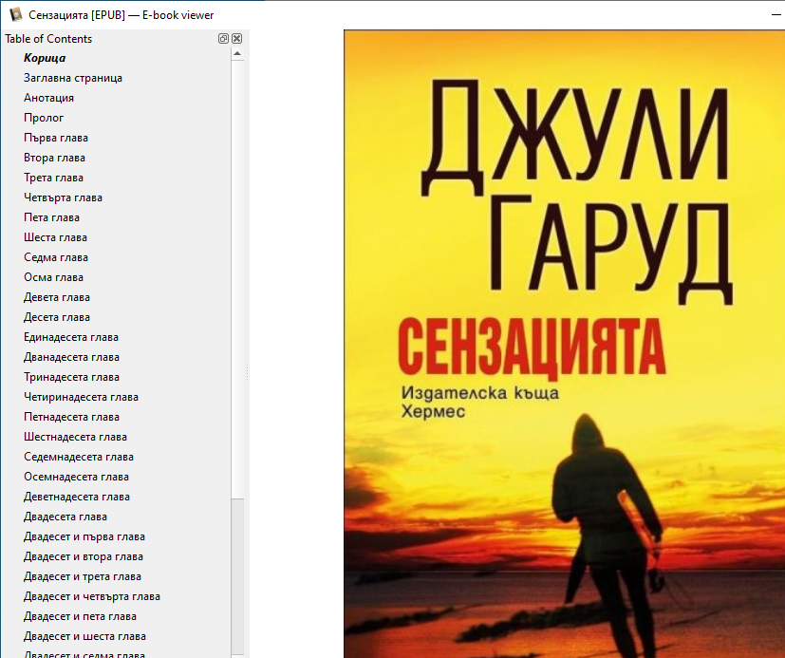Open Двадесет и втора глава

[x=84, y=556]
